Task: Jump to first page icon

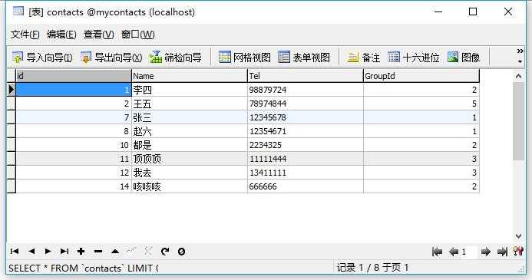Action: [437, 252]
